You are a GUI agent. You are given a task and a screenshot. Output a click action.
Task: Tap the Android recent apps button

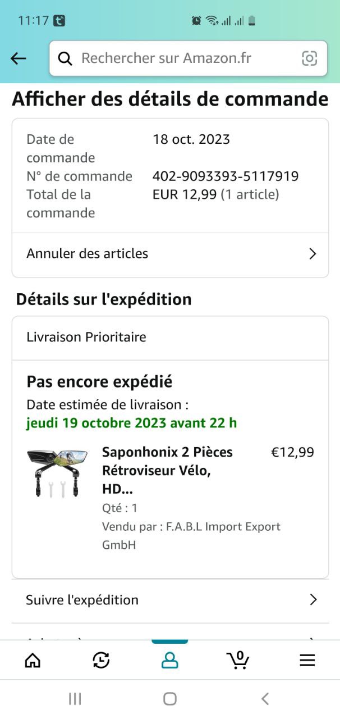point(75,699)
